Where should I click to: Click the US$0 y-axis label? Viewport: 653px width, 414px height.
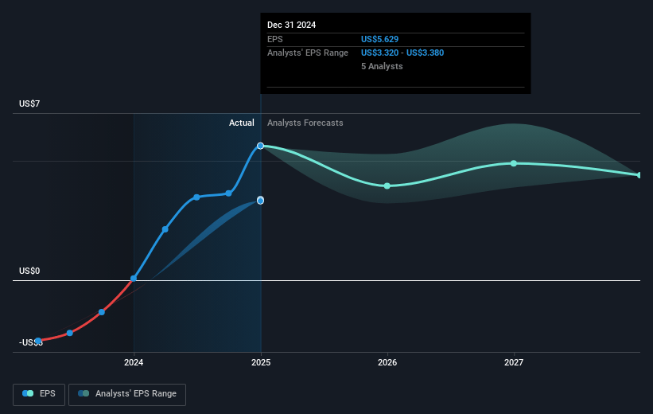point(29,271)
